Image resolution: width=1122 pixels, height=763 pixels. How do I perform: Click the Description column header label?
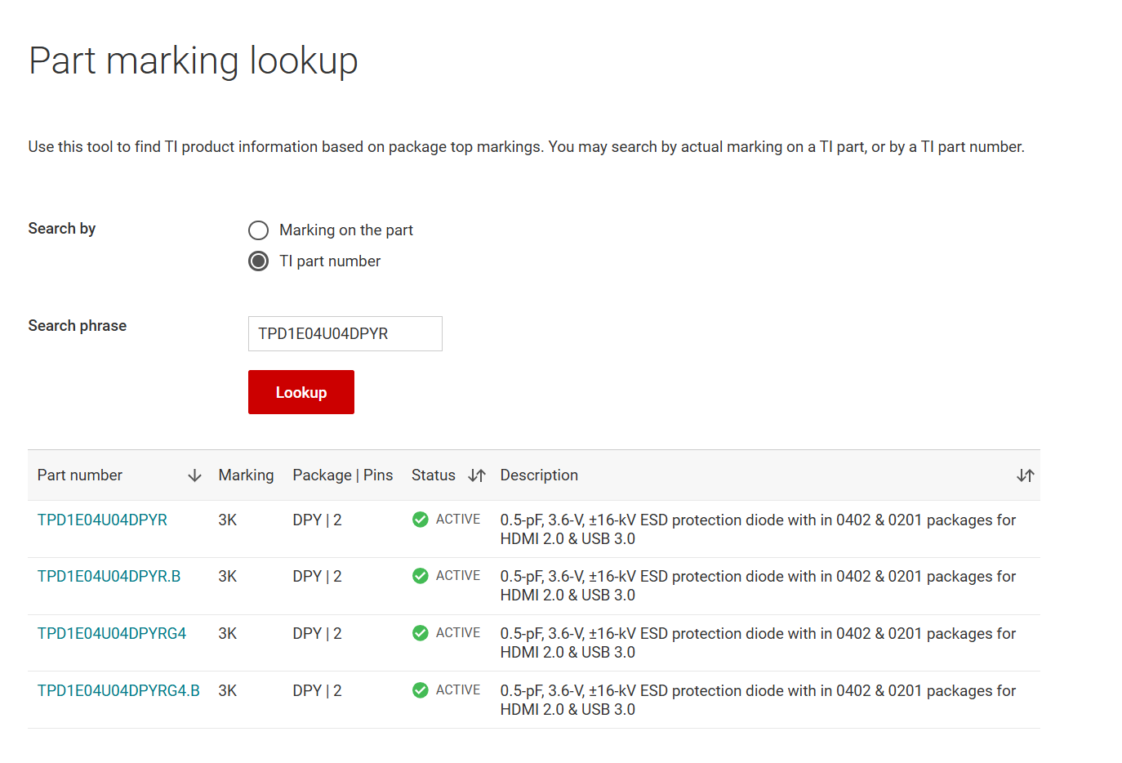coord(539,475)
